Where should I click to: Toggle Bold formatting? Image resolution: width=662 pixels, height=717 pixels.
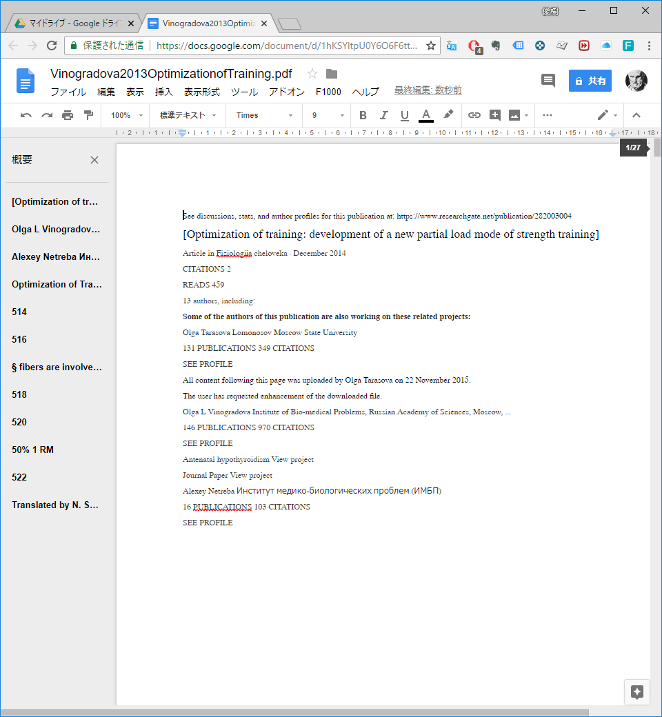coord(363,115)
